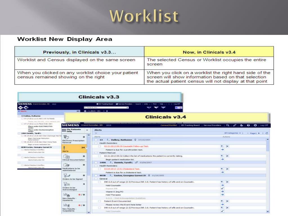The image size is (288, 216).
Task: Open the Clinical Documentation worklist
Action: click(74, 157)
